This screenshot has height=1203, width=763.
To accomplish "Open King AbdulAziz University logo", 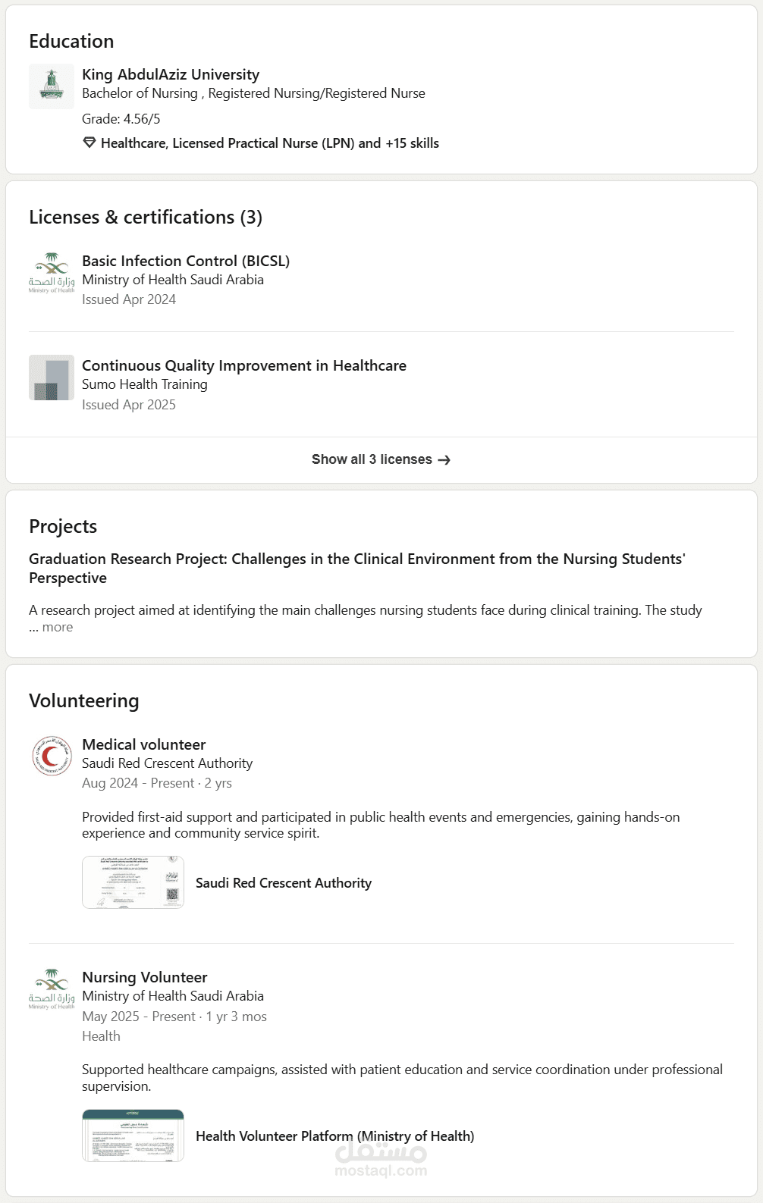I will click(52, 86).
